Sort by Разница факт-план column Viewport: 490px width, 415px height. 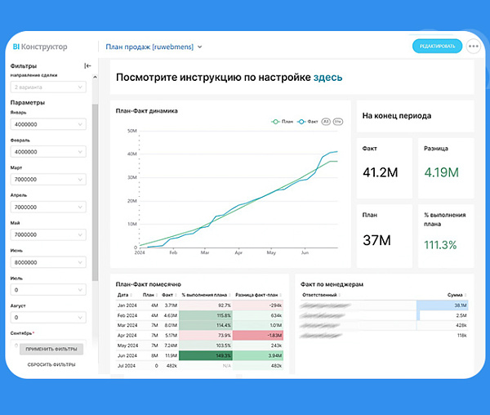[x=258, y=295]
